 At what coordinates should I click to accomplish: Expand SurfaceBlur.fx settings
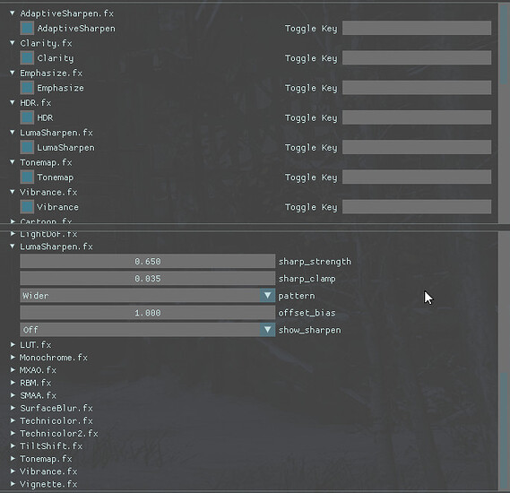coord(13,408)
